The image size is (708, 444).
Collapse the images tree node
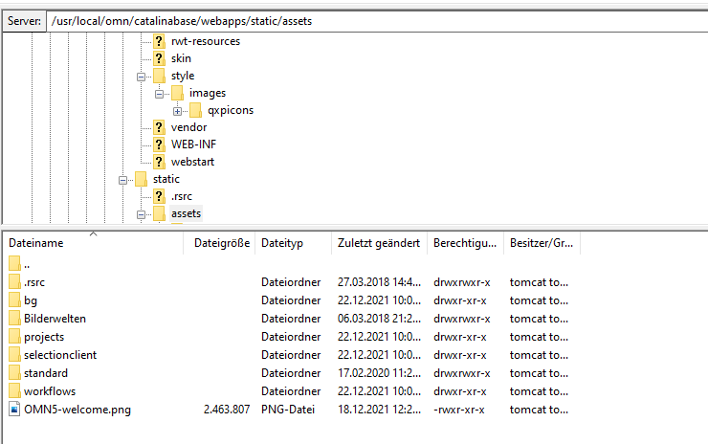(159, 93)
